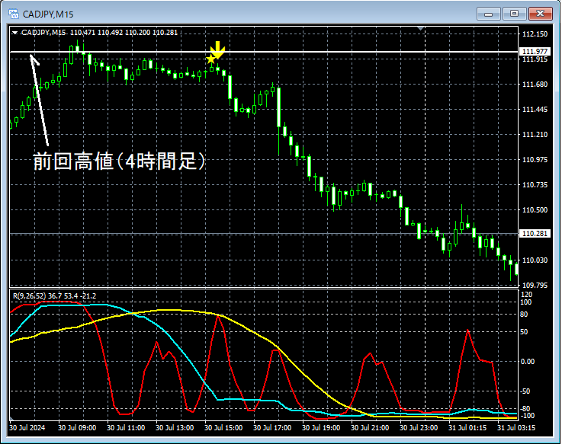Click price scale value 109.795
Image resolution: width=562 pixels, height=444 pixels.
coord(535,286)
